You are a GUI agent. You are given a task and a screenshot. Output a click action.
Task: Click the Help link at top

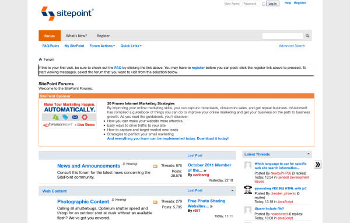288,3
